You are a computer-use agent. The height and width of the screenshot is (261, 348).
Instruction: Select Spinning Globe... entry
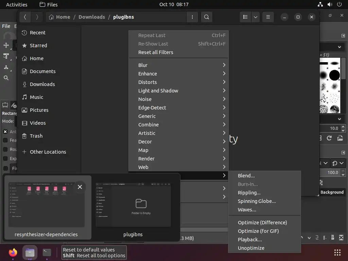click(x=264, y=201)
